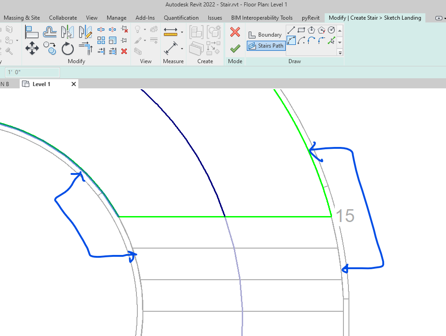The height and width of the screenshot is (336, 446).
Task: Select the Move tool
Action: point(32,48)
